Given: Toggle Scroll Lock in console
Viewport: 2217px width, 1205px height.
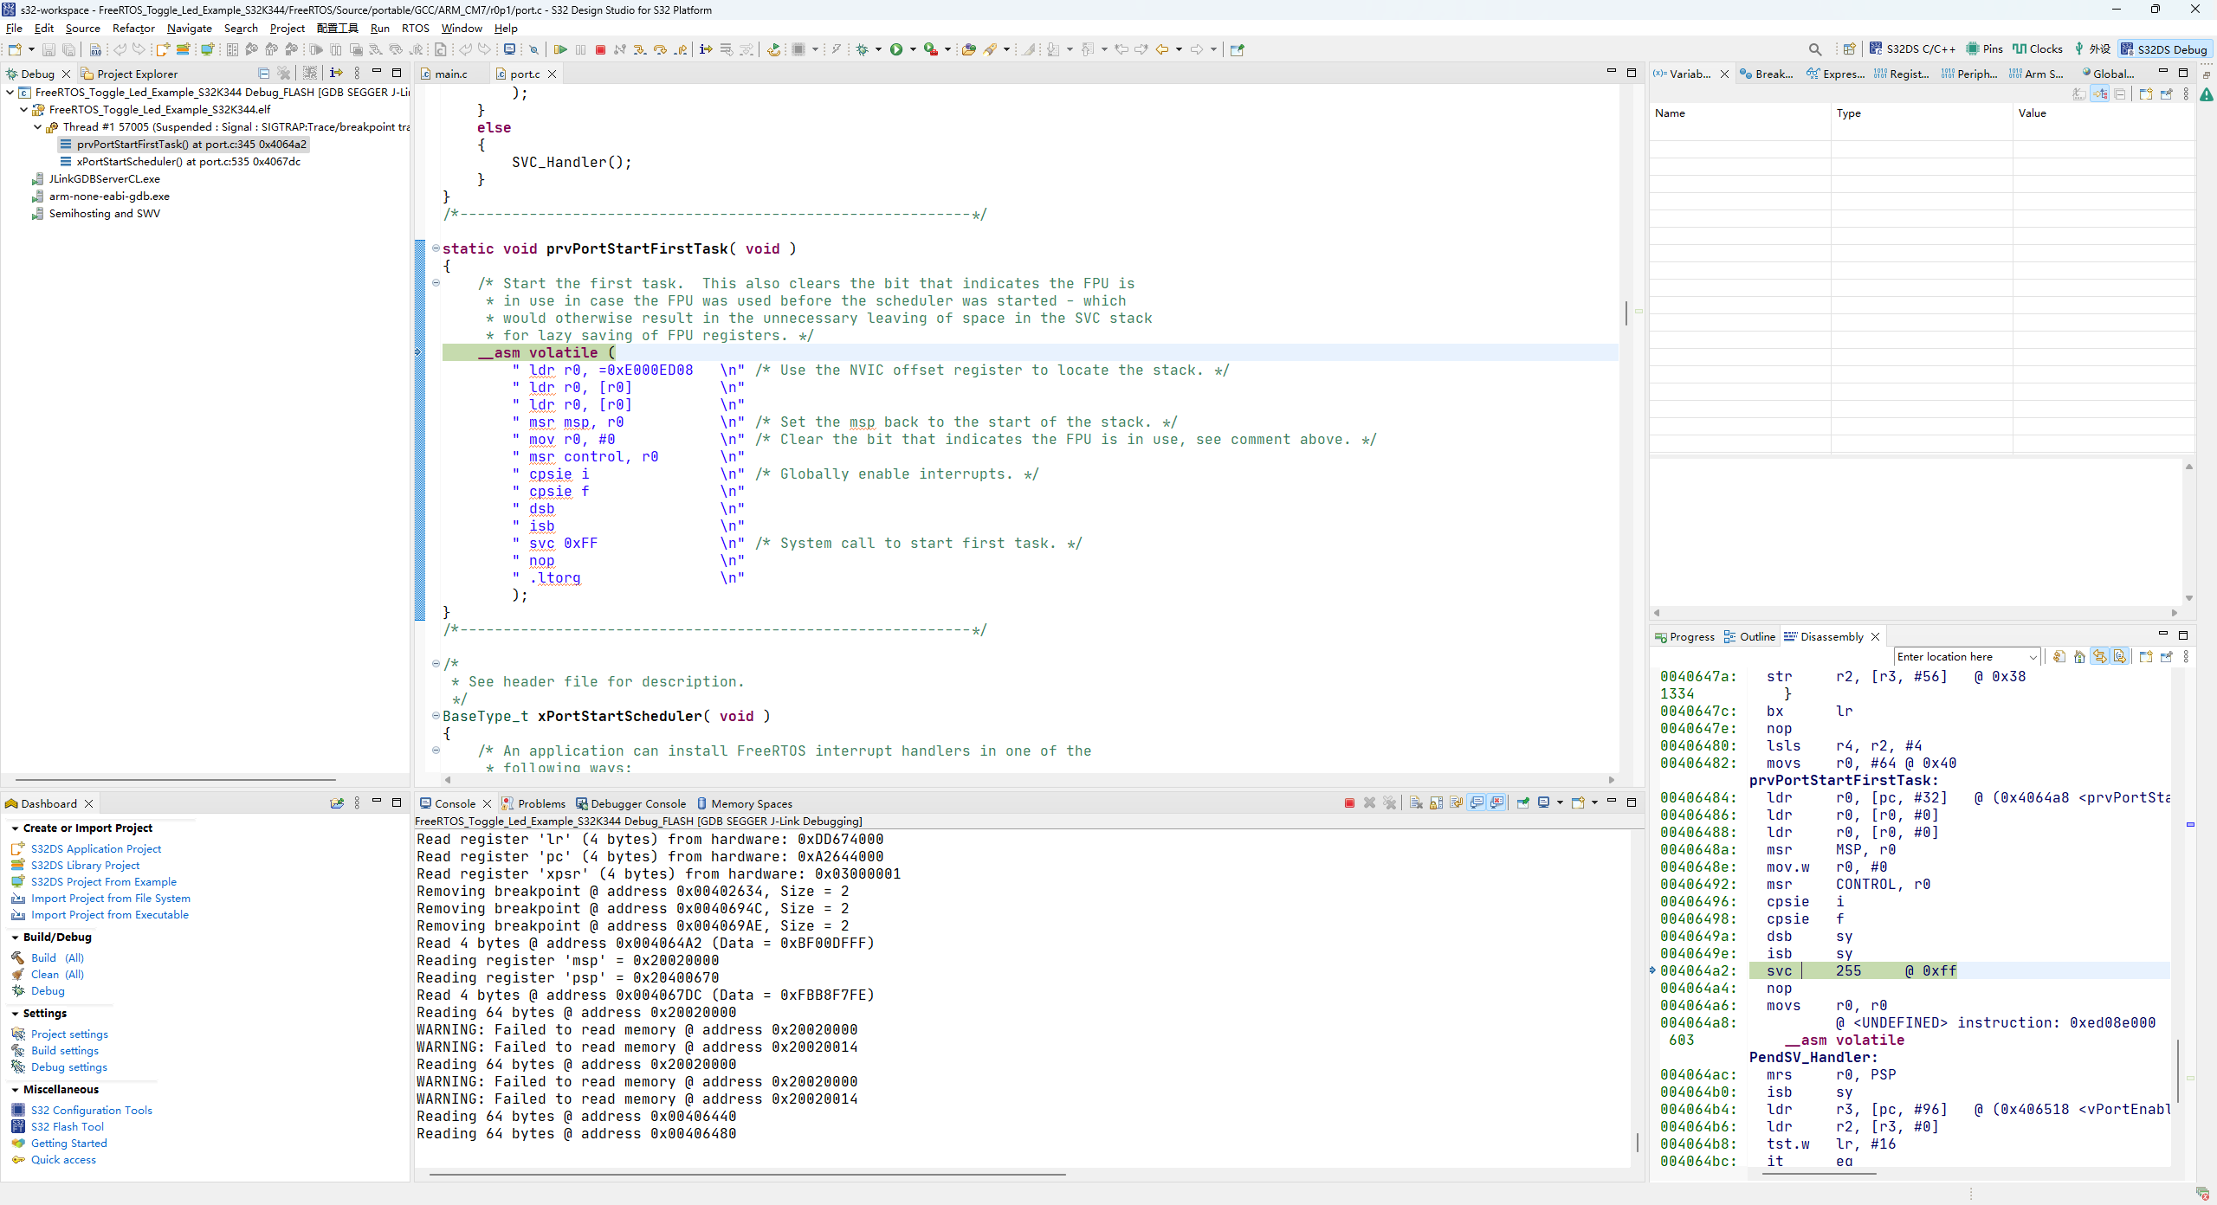Looking at the screenshot, I should click(x=1436, y=802).
